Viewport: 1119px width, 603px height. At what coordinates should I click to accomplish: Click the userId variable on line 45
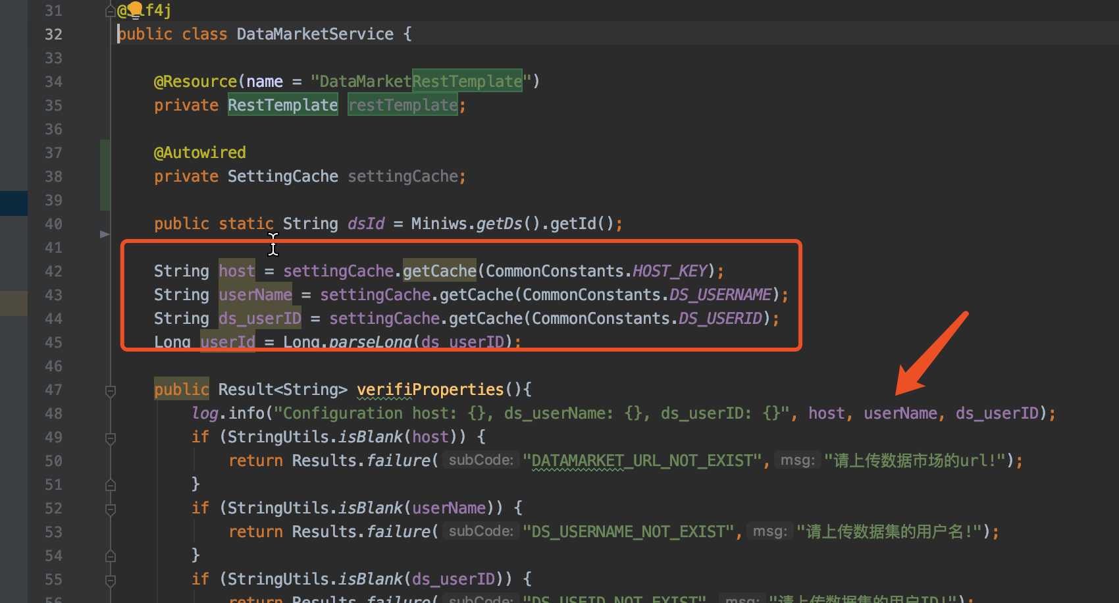tap(228, 342)
